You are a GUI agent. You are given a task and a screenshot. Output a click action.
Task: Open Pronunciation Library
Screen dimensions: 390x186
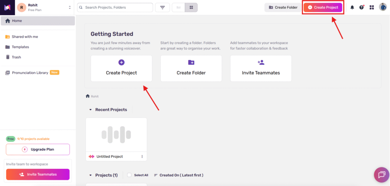click(30, 73)
